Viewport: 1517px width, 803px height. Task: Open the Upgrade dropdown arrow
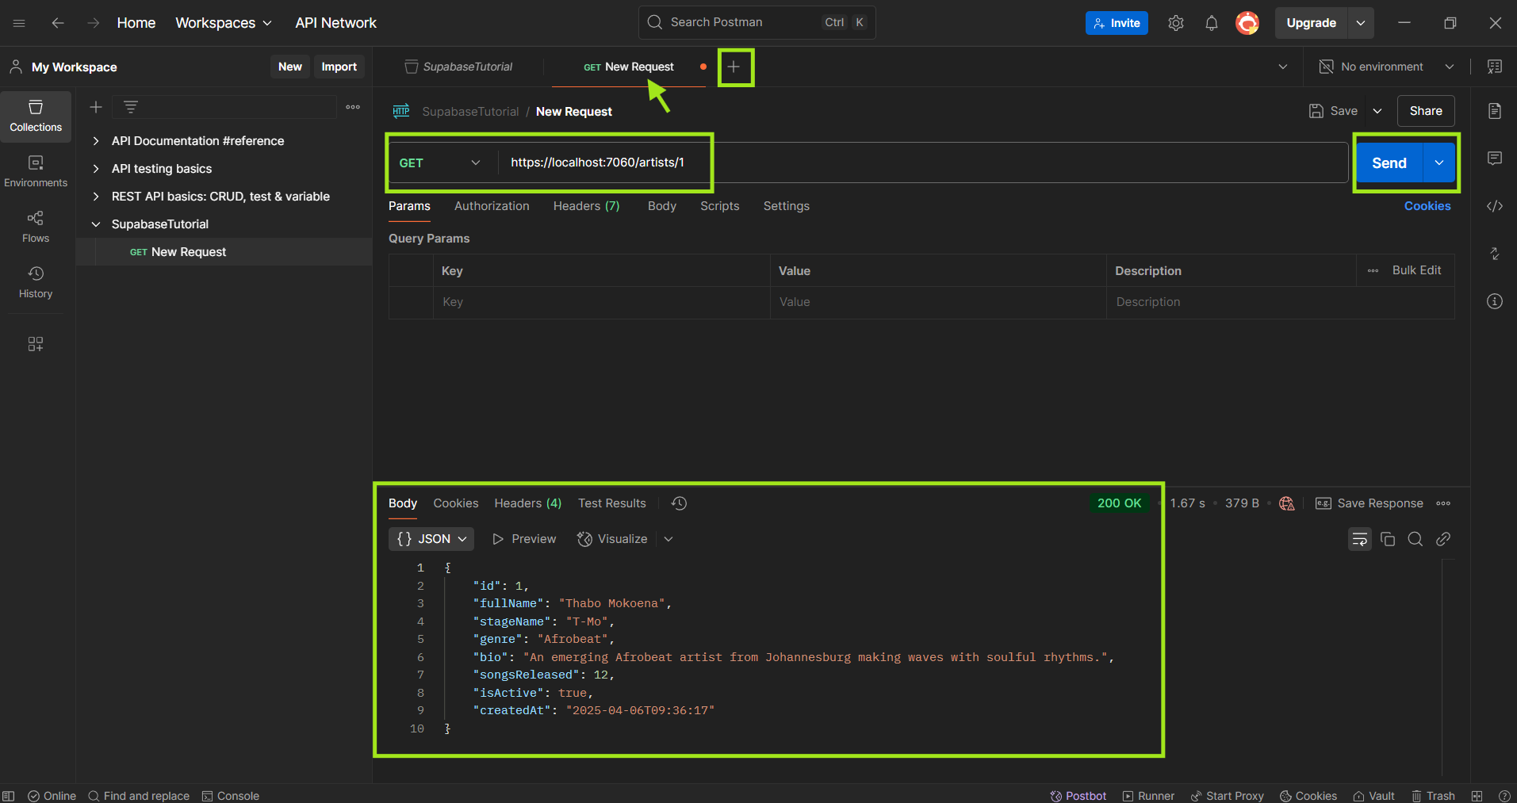click(1361, 23)
